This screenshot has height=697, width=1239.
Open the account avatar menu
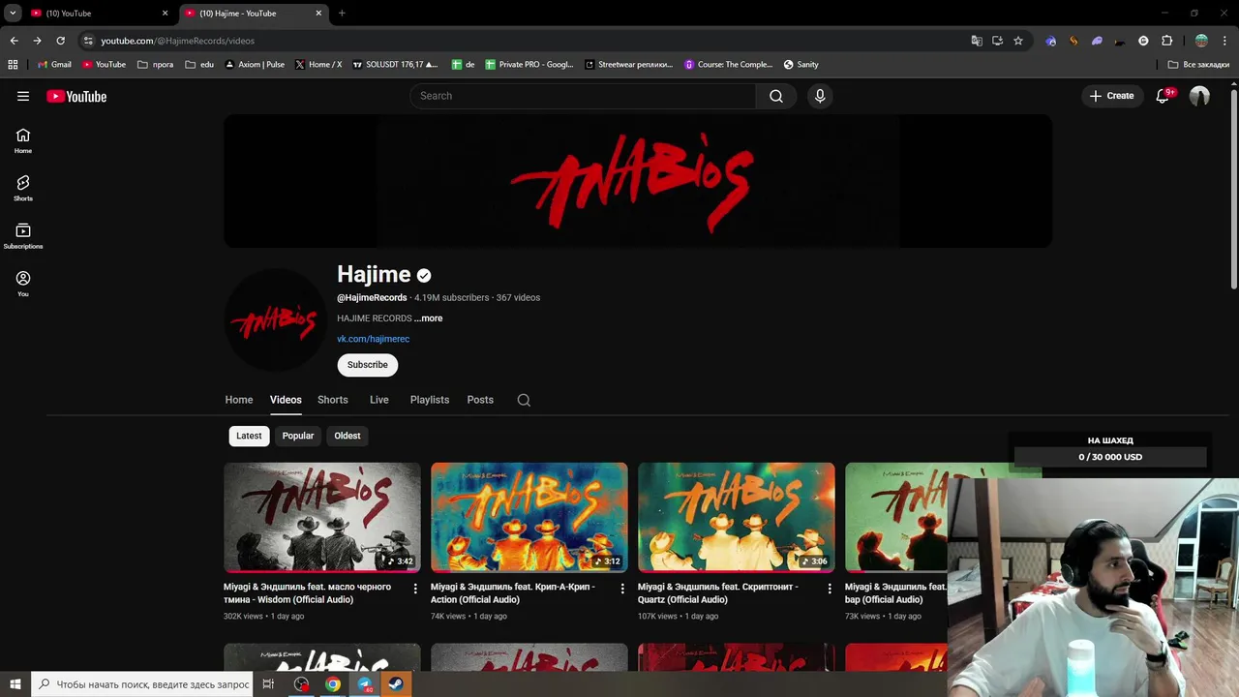(1199, 96)
